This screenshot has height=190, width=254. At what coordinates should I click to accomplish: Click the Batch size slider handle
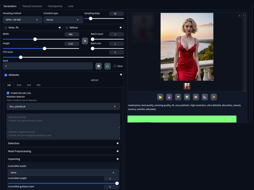[x=92, y=48]
